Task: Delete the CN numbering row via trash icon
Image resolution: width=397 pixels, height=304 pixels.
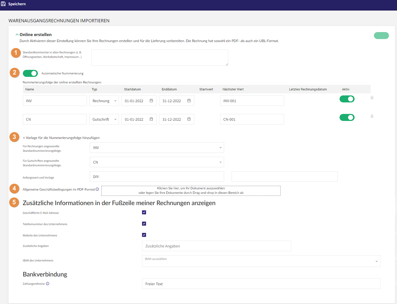Action: 372,116
